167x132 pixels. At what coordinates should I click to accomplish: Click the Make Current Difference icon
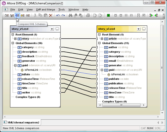pos(144,16)
